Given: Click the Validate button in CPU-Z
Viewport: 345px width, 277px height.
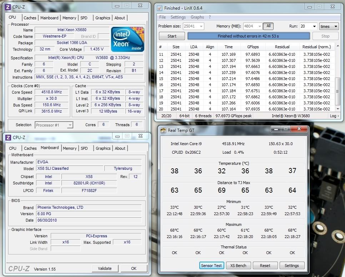Looking at the screenshot, I should (105, 268).
